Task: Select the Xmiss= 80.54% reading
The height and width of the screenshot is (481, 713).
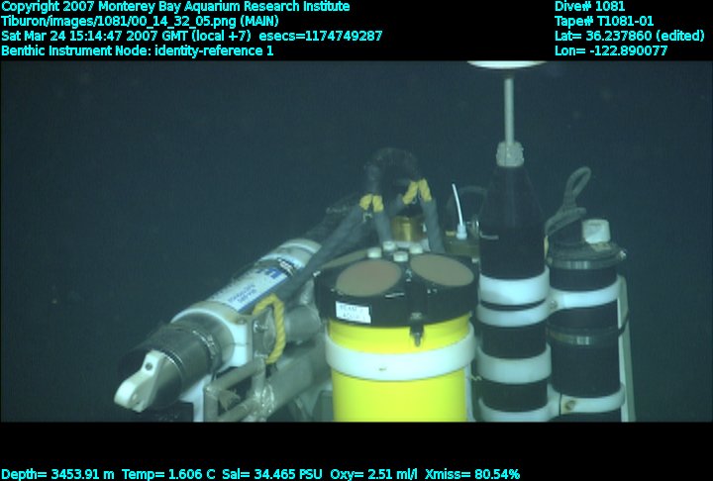Action: click(x=471, y=474)
